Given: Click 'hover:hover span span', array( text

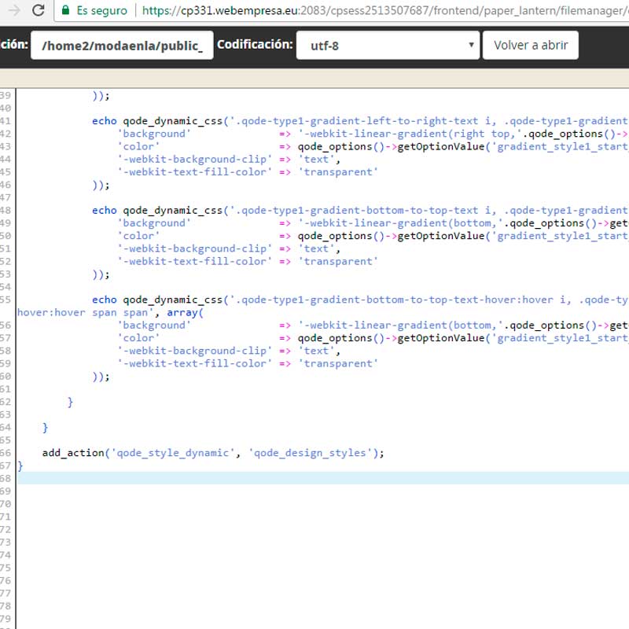Looking at the screenshot, I should (110, 312).
